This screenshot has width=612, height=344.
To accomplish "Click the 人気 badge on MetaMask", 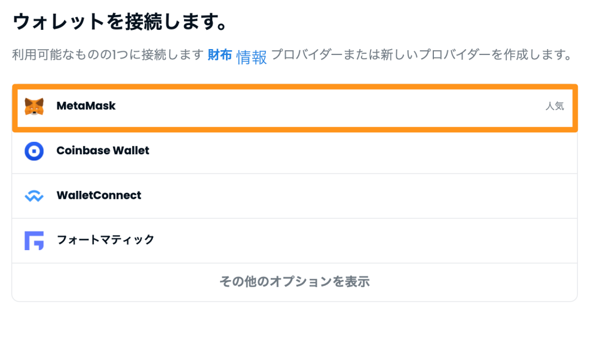I will pos(555,106).
